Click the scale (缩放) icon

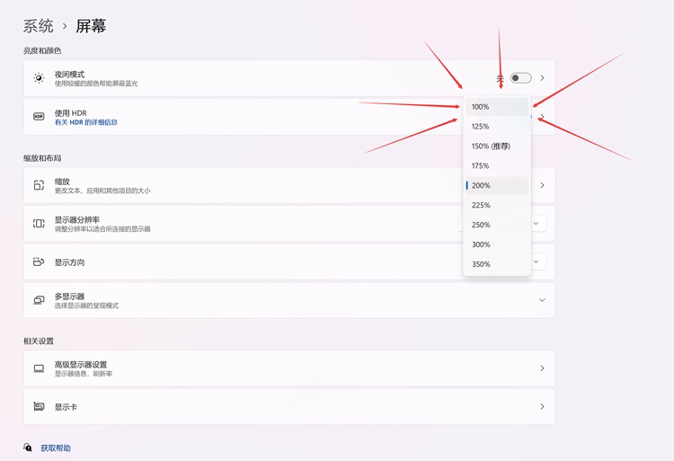(x=39, y=185)
